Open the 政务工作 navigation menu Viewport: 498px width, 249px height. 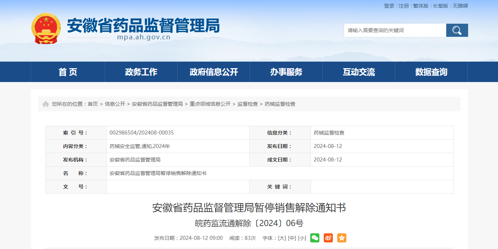point(141,72)
